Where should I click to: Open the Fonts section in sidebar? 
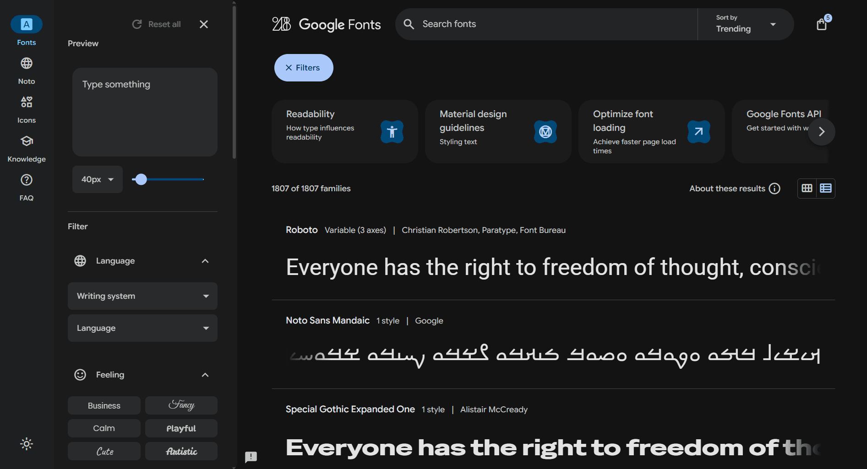(27, 31)
